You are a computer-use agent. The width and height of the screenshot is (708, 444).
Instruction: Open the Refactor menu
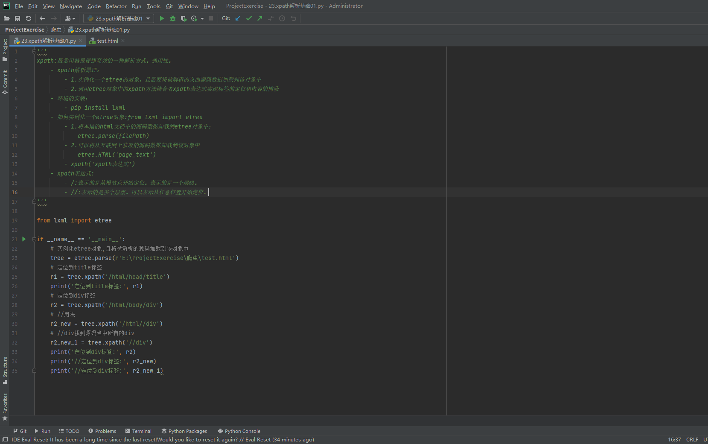[116, 6]
